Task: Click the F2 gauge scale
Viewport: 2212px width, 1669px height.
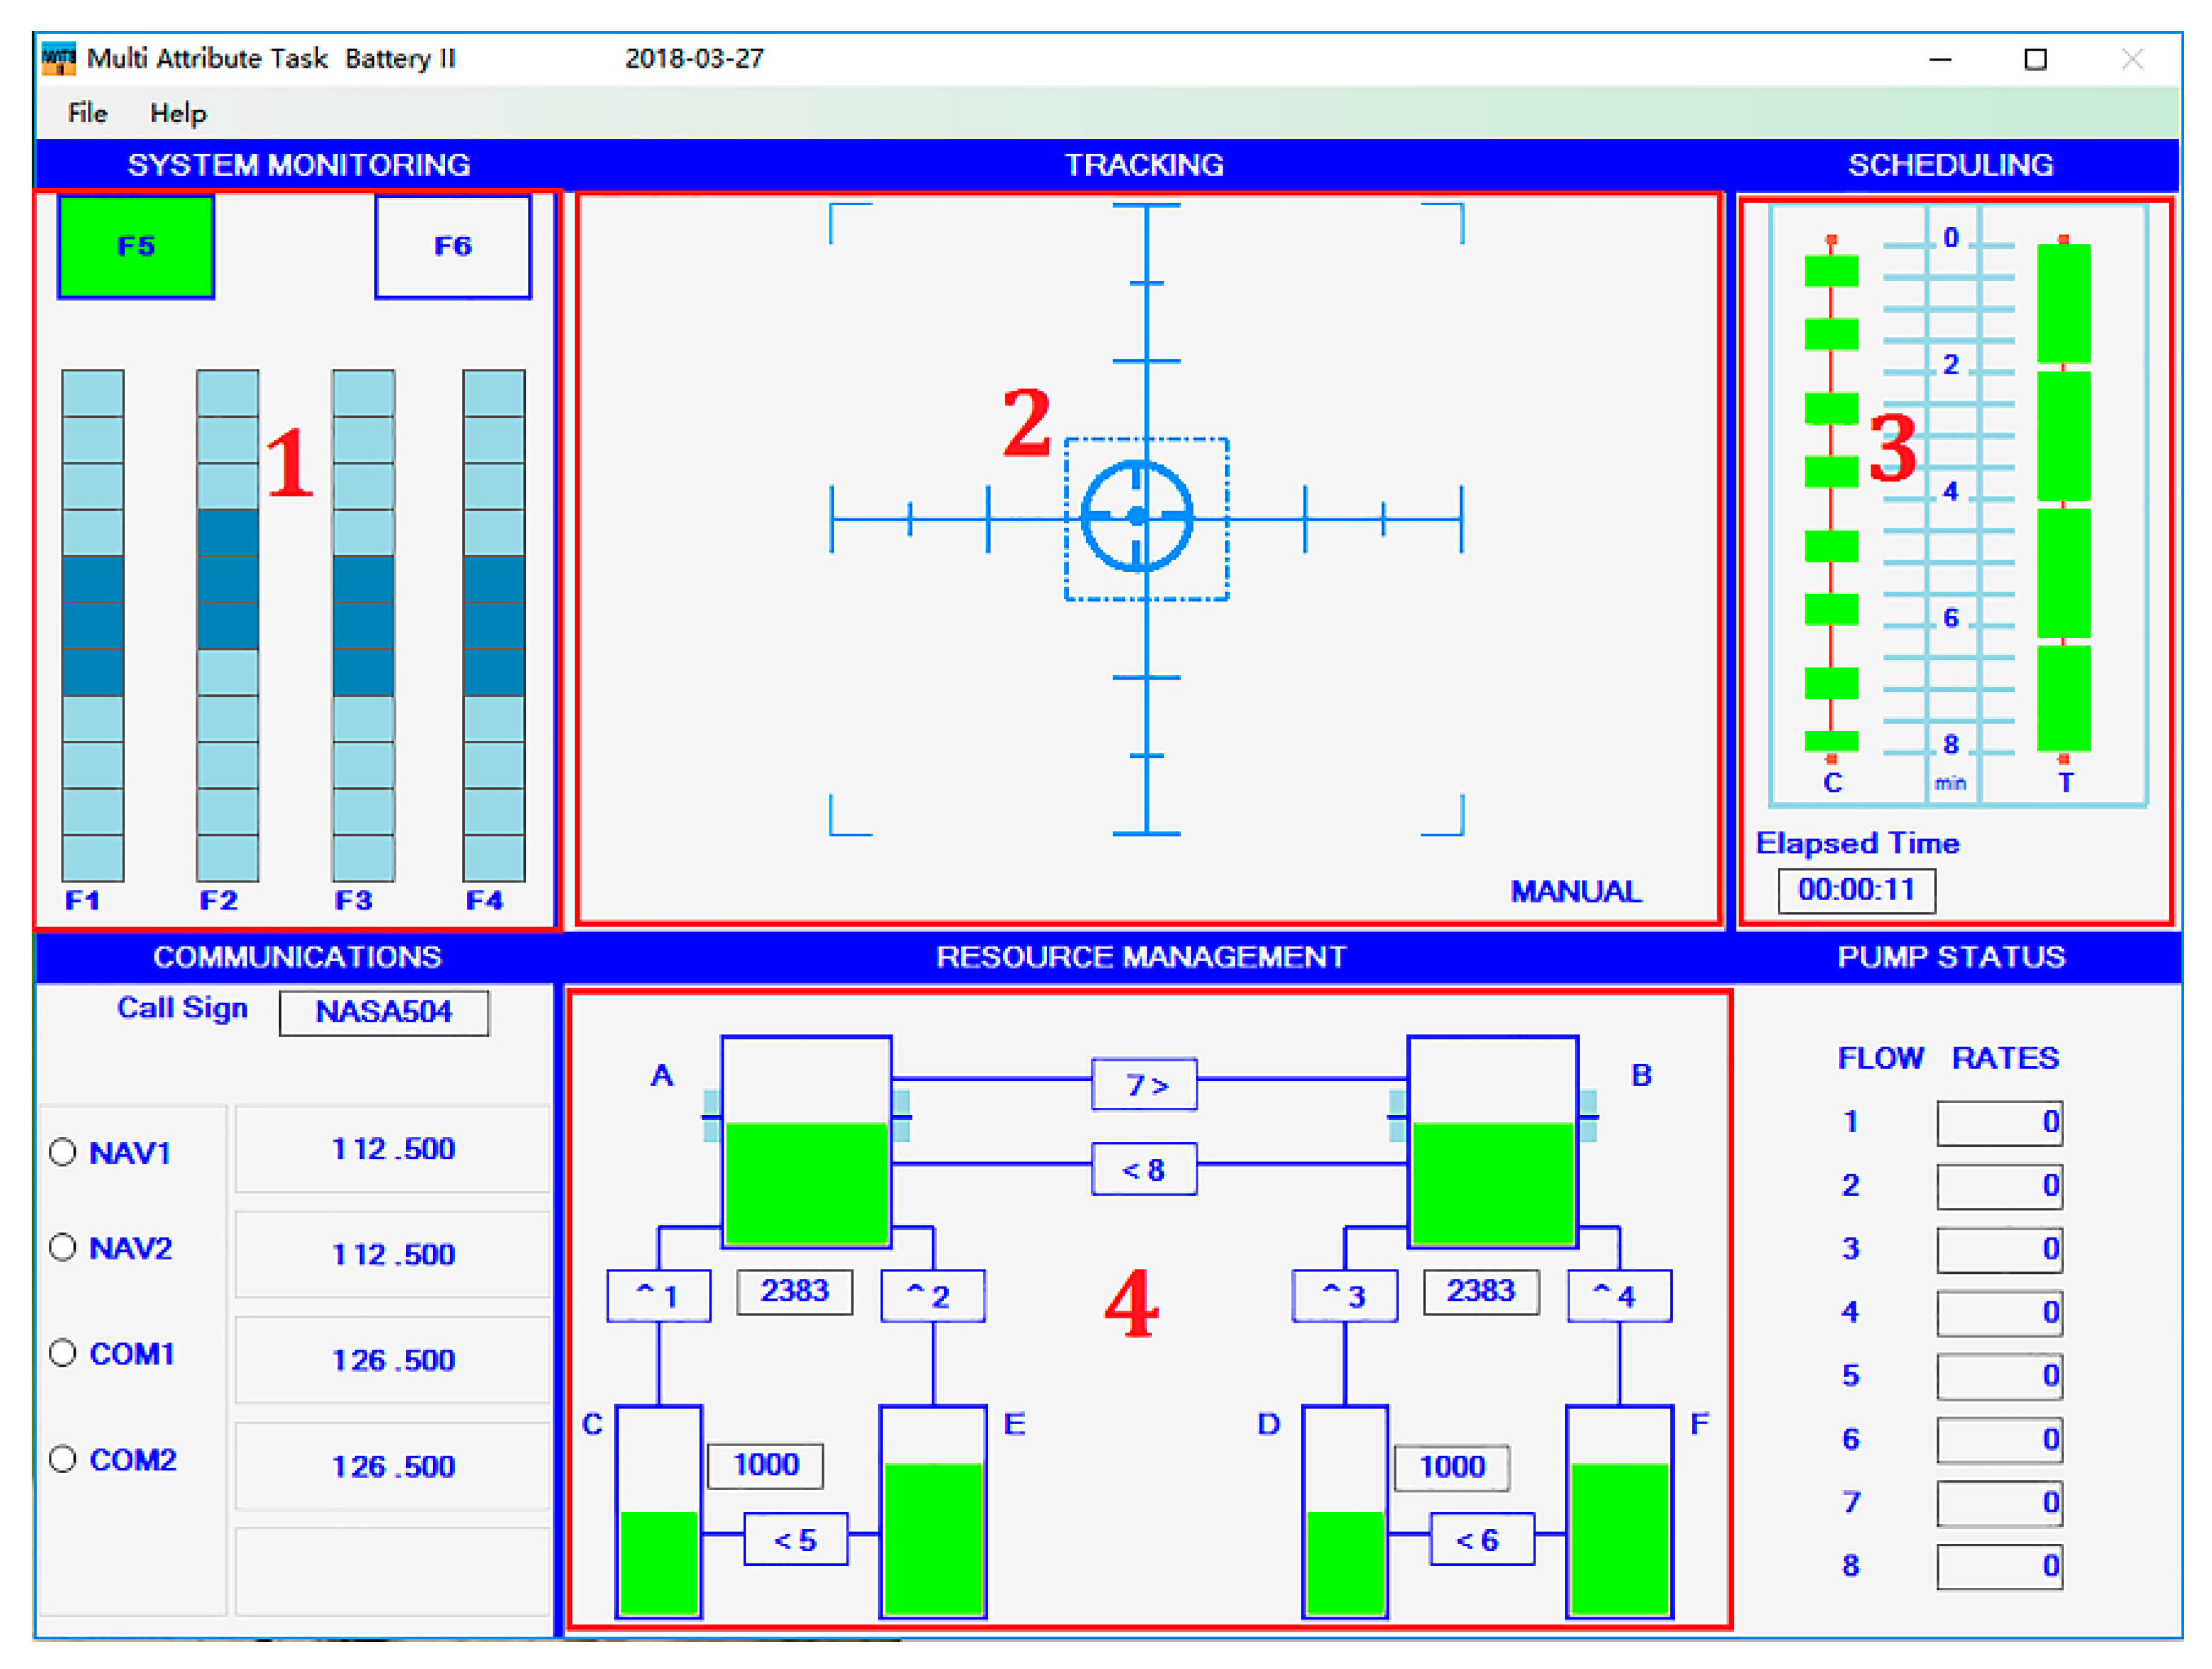Action: (227, 625)
